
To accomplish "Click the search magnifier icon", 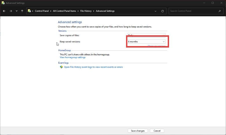I will [220, 11].
